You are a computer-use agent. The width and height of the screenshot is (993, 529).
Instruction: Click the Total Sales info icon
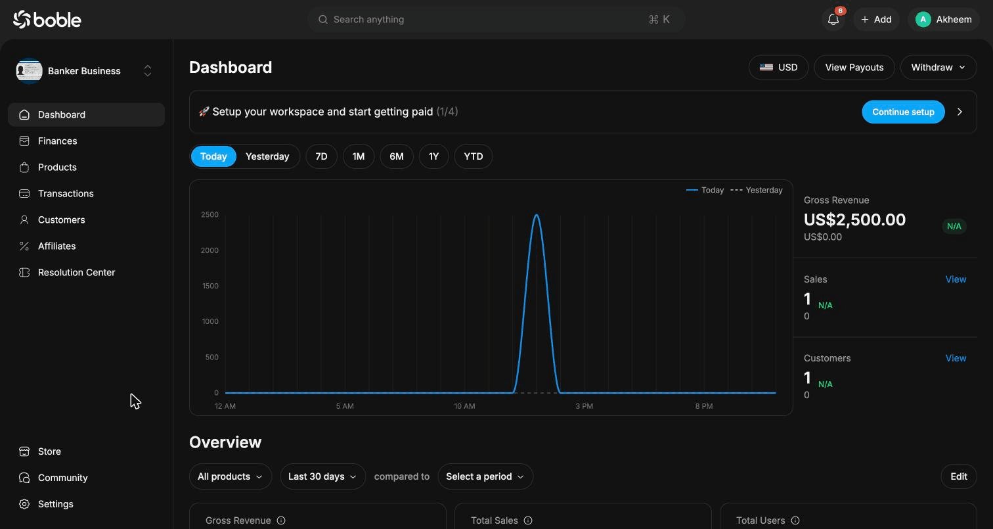(x=528, y=520)
